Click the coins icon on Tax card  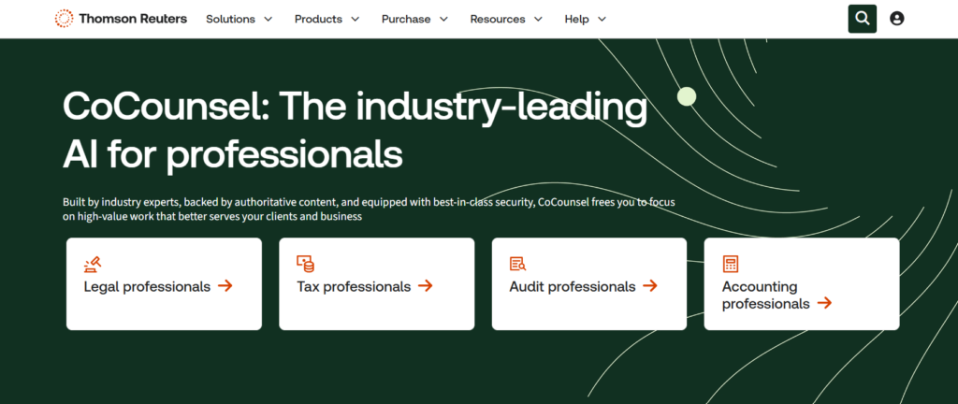point(306,265)
